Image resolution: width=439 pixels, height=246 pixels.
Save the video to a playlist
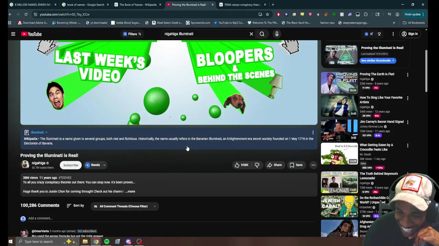pos(296,165)
